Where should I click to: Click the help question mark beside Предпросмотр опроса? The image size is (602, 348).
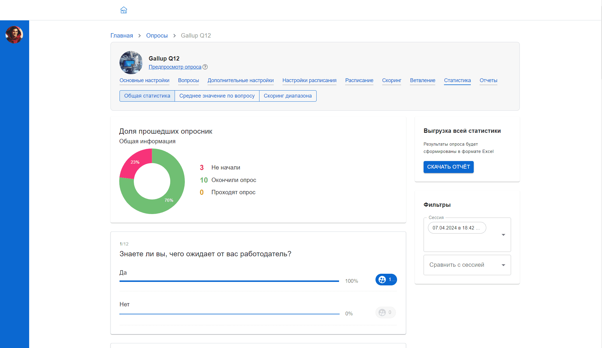tap(205, 67)
